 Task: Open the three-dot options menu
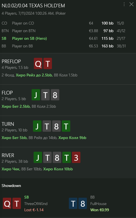(x=124, y=4)
